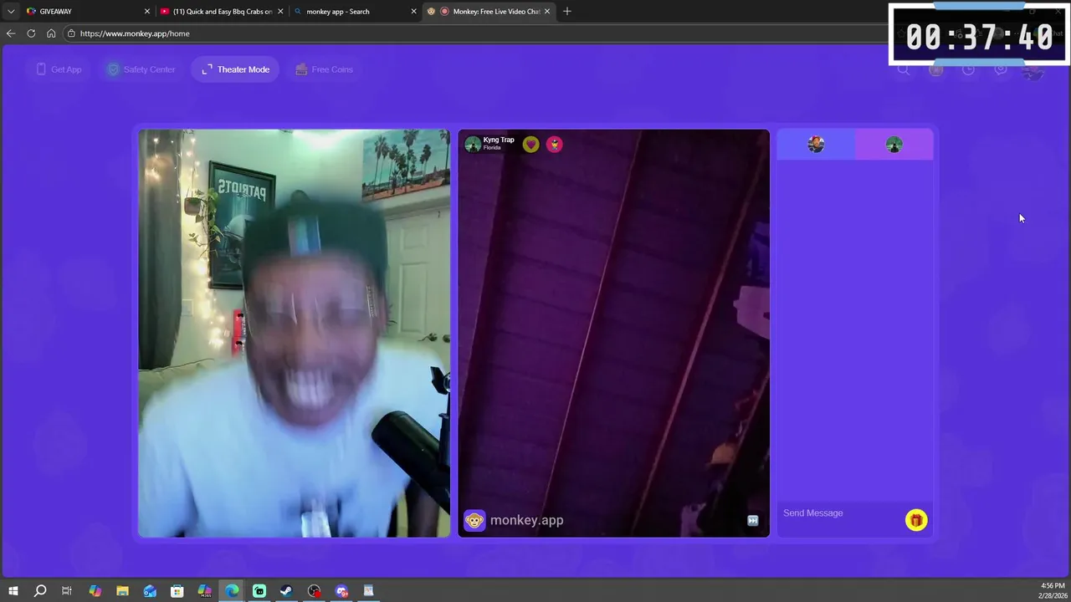1071x602 pixels.
Task: Skip to next match with fast-forward icon
Action: [752, 521]
